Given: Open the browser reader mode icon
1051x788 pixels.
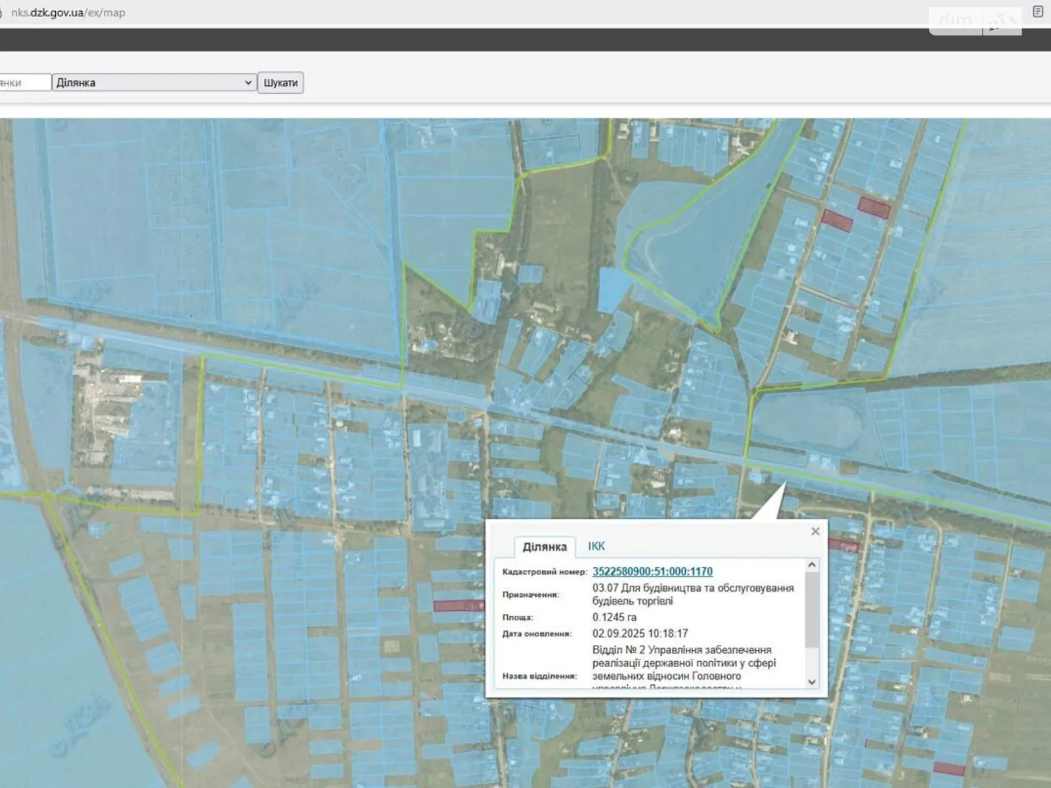Looking at the screenshot, I should [x=1038, y=12].
